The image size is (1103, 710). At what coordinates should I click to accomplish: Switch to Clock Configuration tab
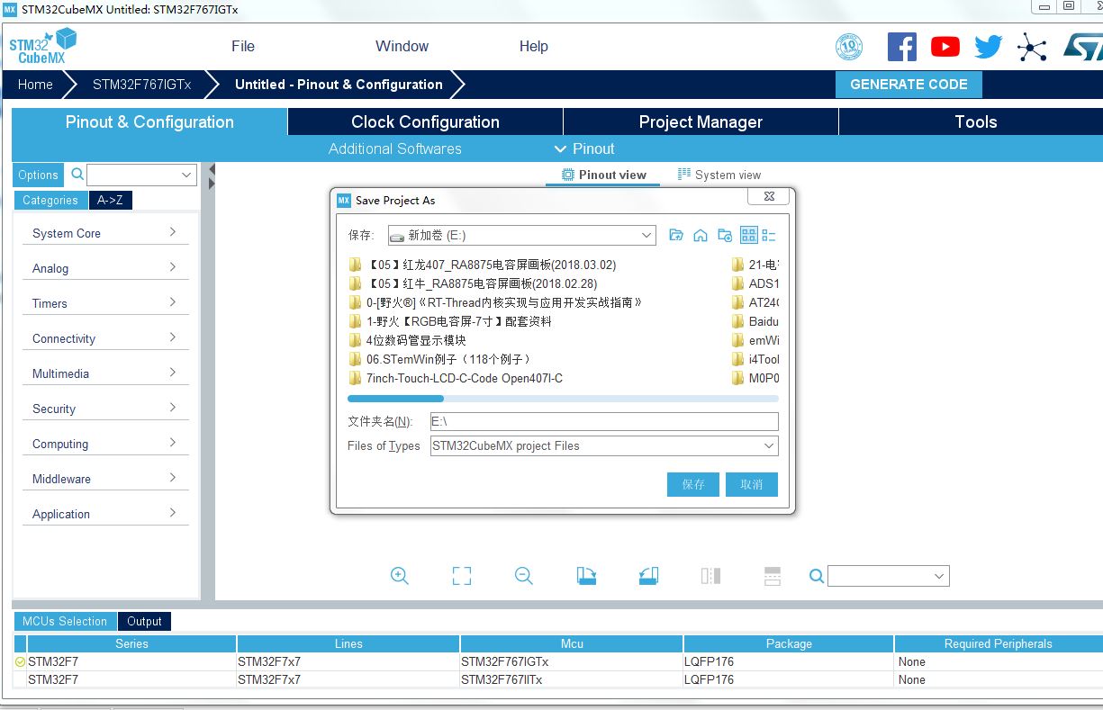coord(425,122)
